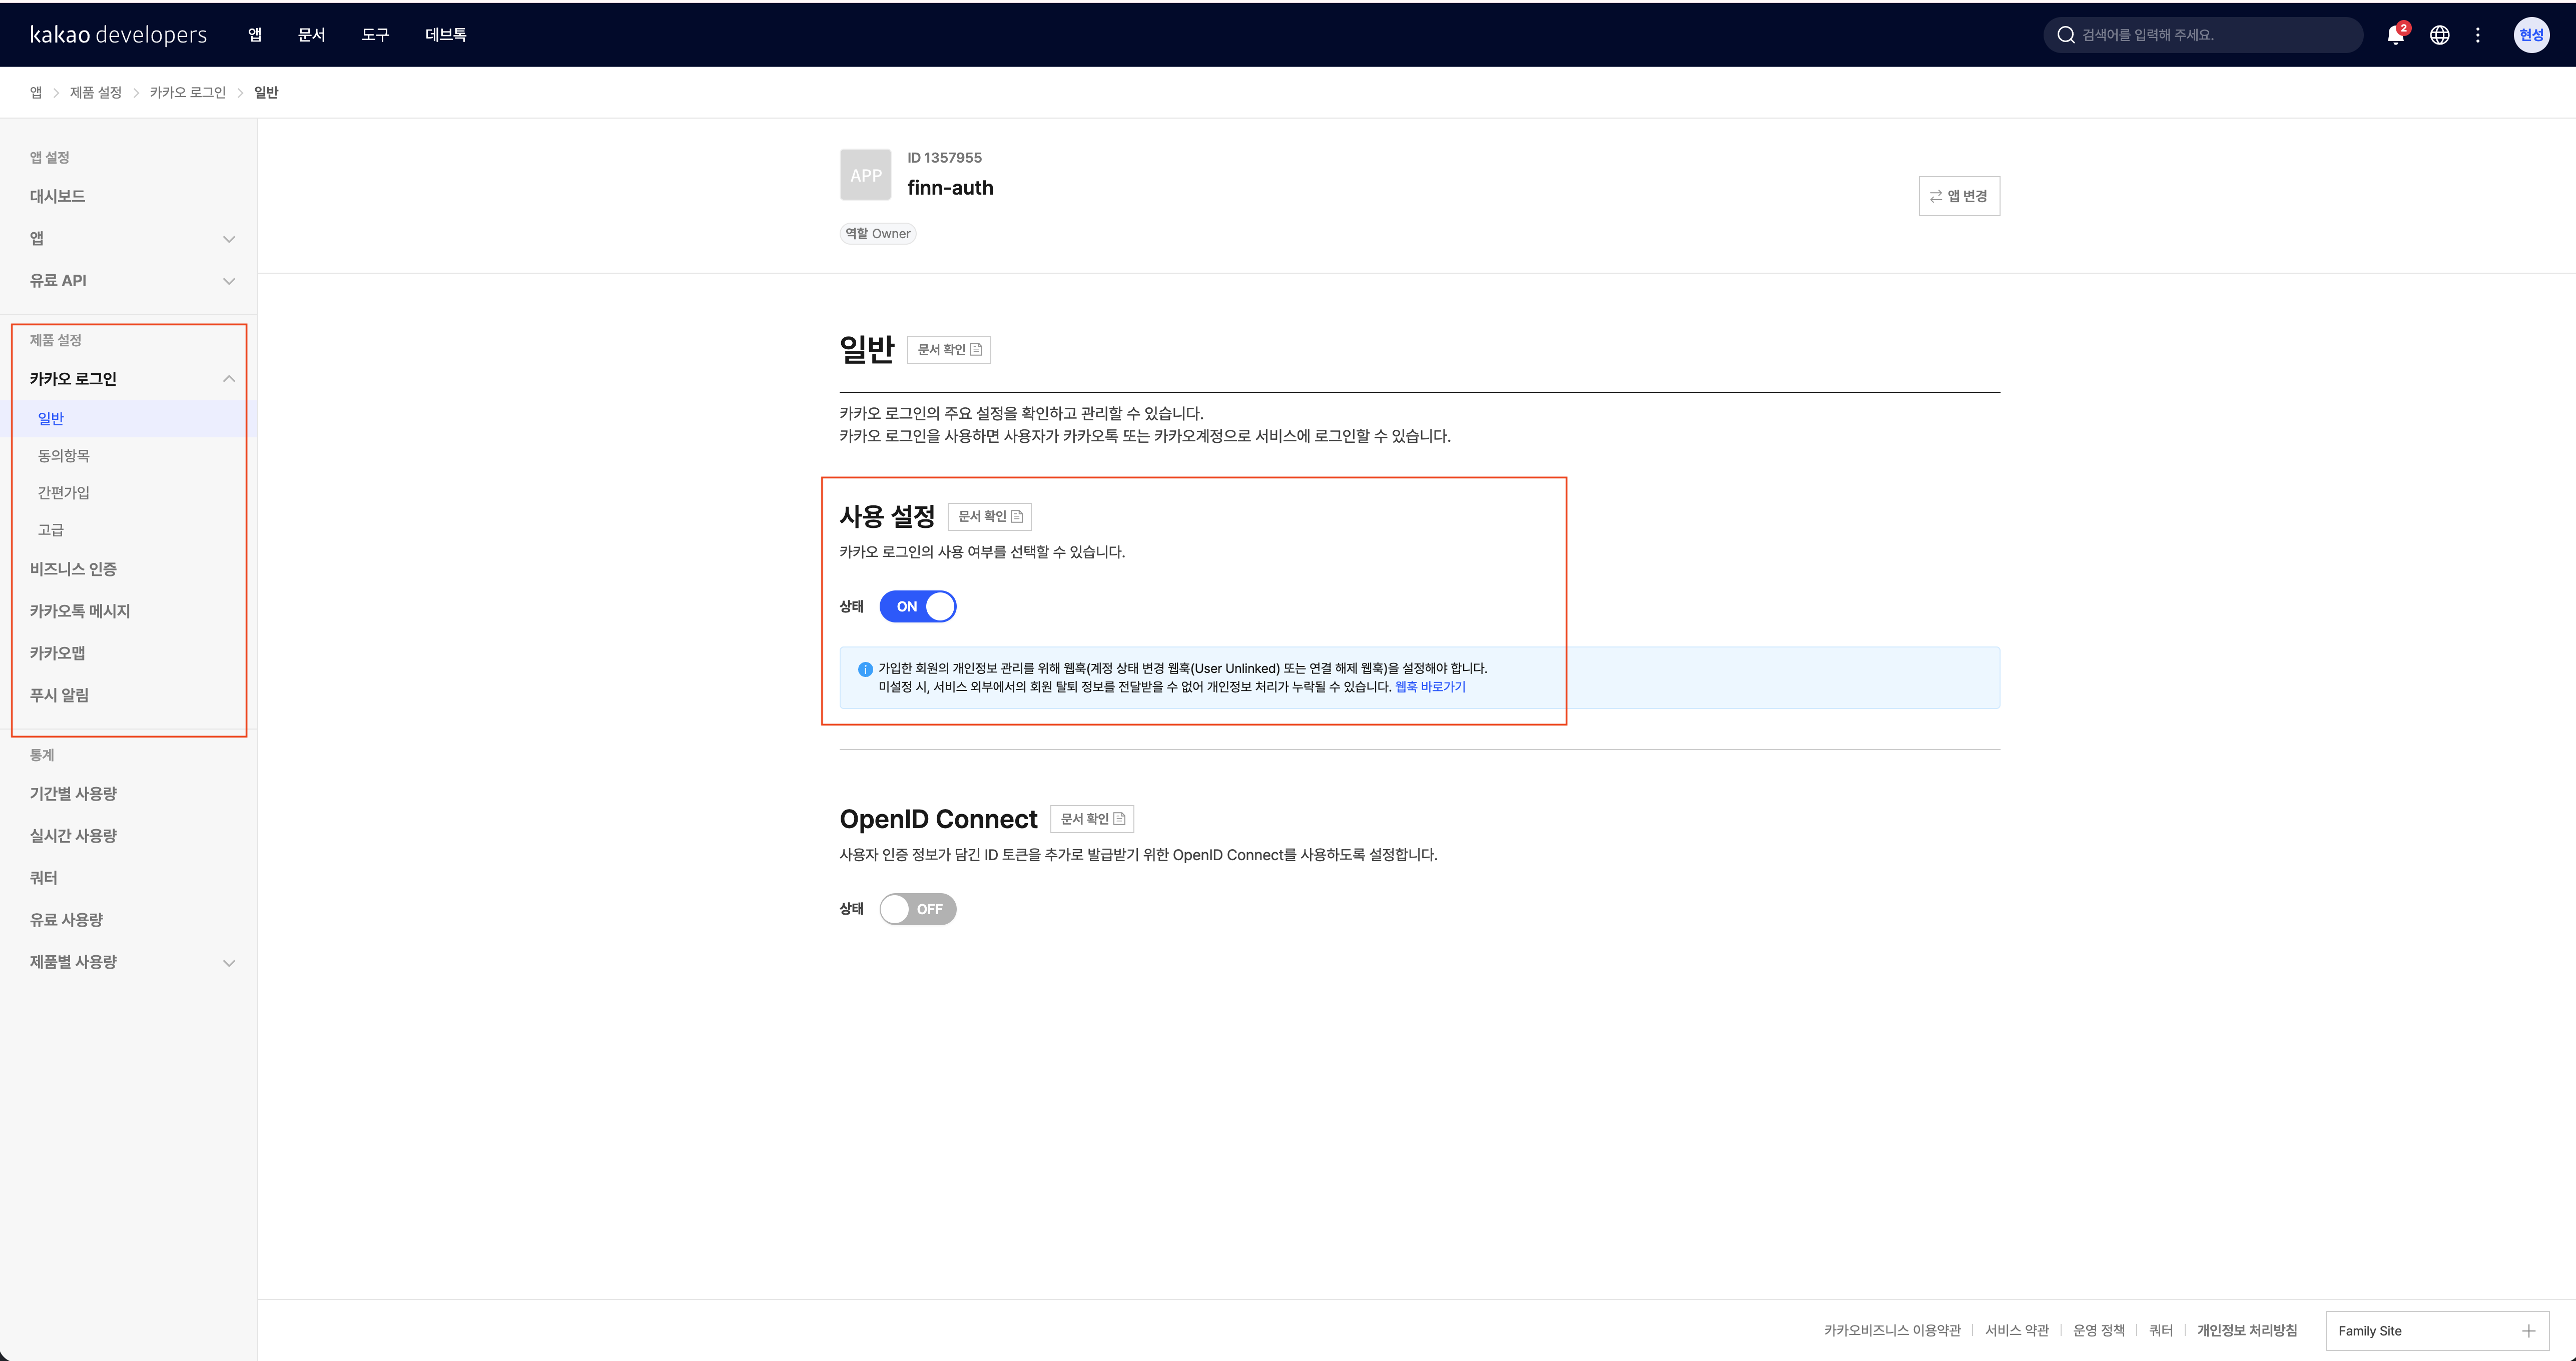The width and height of the screenshot is (2576, 1361).
Task: Click the kakao developers logo
Action: click(118, 35)
